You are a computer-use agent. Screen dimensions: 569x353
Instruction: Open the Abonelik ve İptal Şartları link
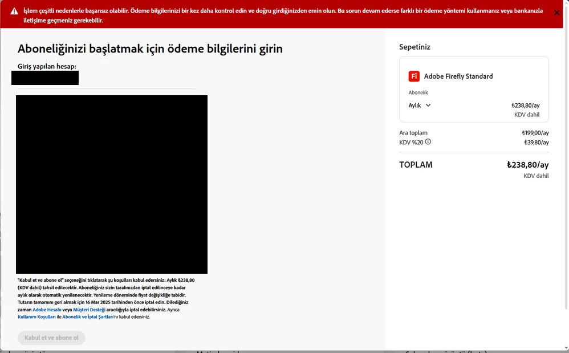(88, 317)
